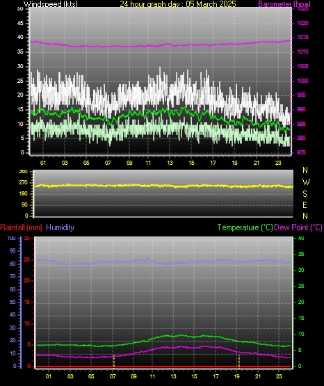Click the E wind direction letter
This screenshot has height=386, width=324.
click(x=305, y=204)
